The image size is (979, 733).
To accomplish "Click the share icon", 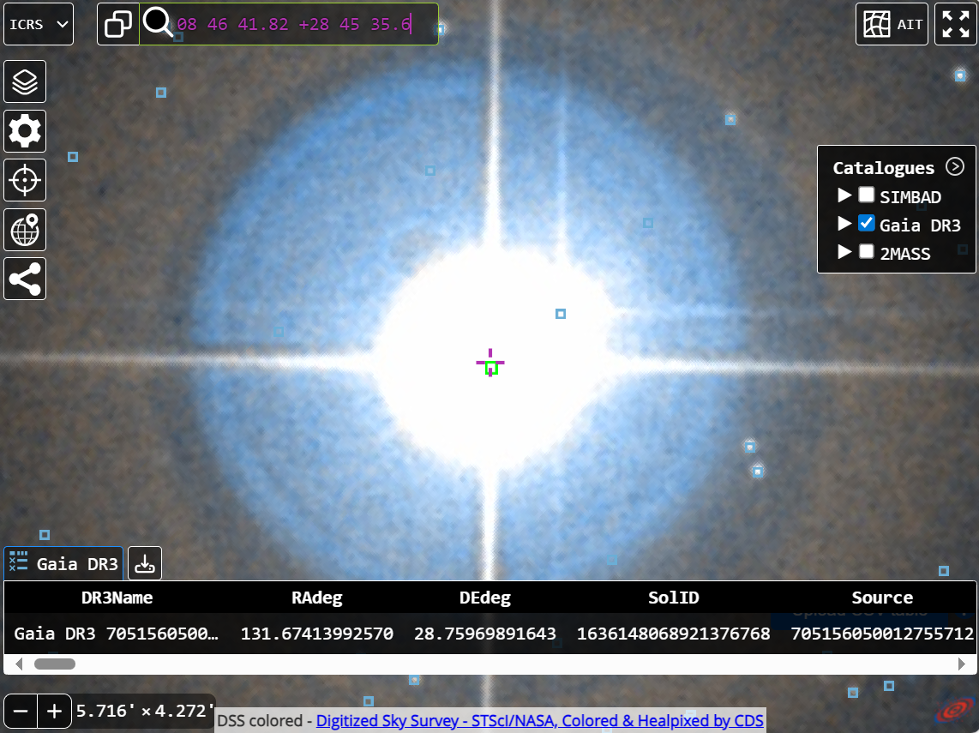I will click(25, 279).
